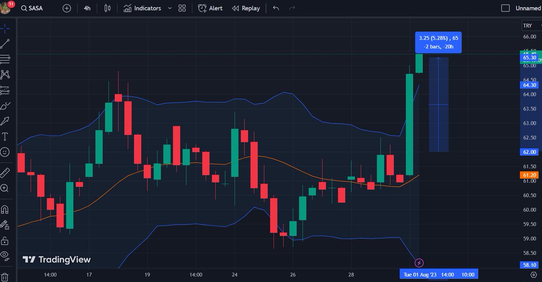Image resolution: width=542 pixels, height=282 pixels.
Task: Click the layout setup square icon
Action: coord(506,8)
